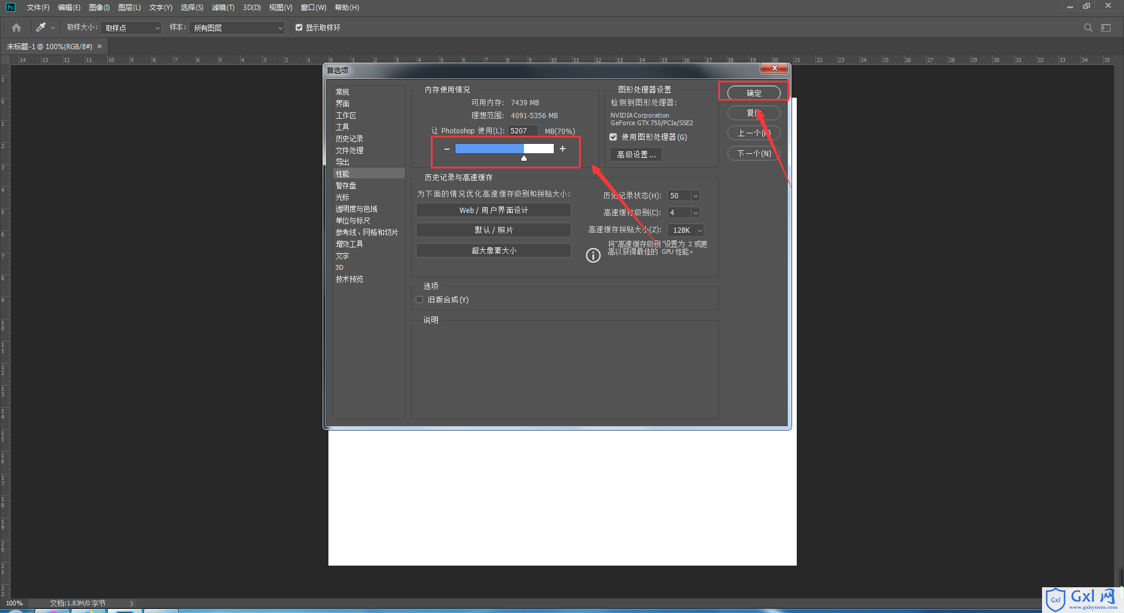
Task: Open the 取样大小 dropdown
Action: click(131, 27)
